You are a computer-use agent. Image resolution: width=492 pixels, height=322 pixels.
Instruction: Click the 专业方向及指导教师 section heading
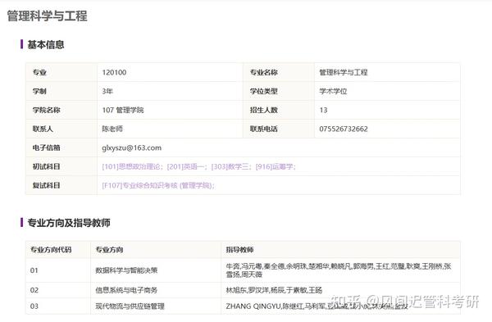pos(69,223)
